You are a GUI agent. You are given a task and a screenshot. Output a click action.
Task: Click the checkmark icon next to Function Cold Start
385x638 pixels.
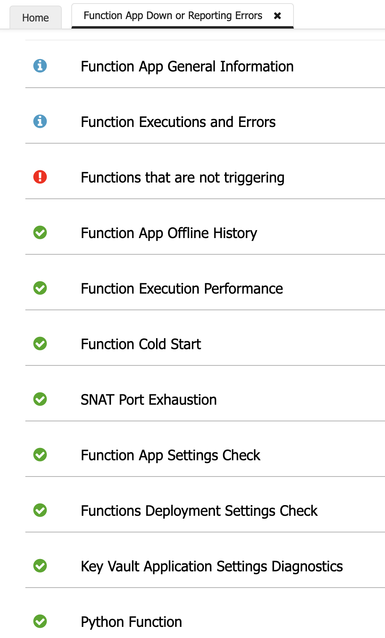tap(41, 344)
